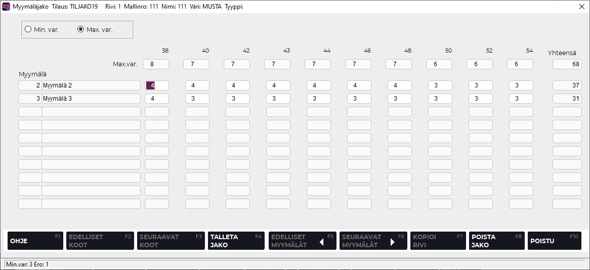Screen dimensions: 590x270
Task: Exit using the POISTU F10 button
Action: (x=554, y=241)
